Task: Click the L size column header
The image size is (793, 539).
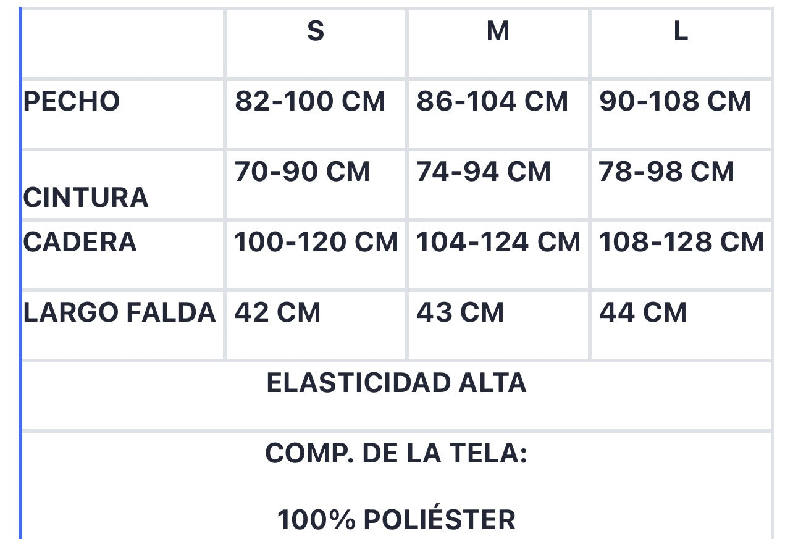Action: click(681, 43)
